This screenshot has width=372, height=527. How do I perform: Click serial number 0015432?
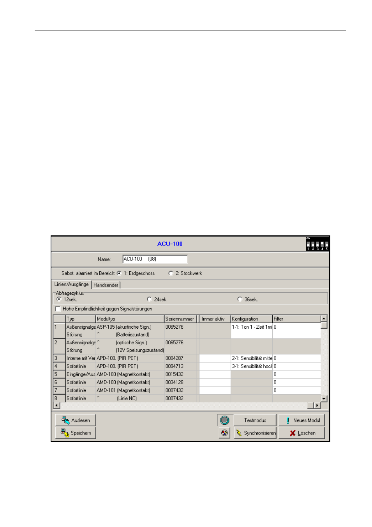point(181,374)
